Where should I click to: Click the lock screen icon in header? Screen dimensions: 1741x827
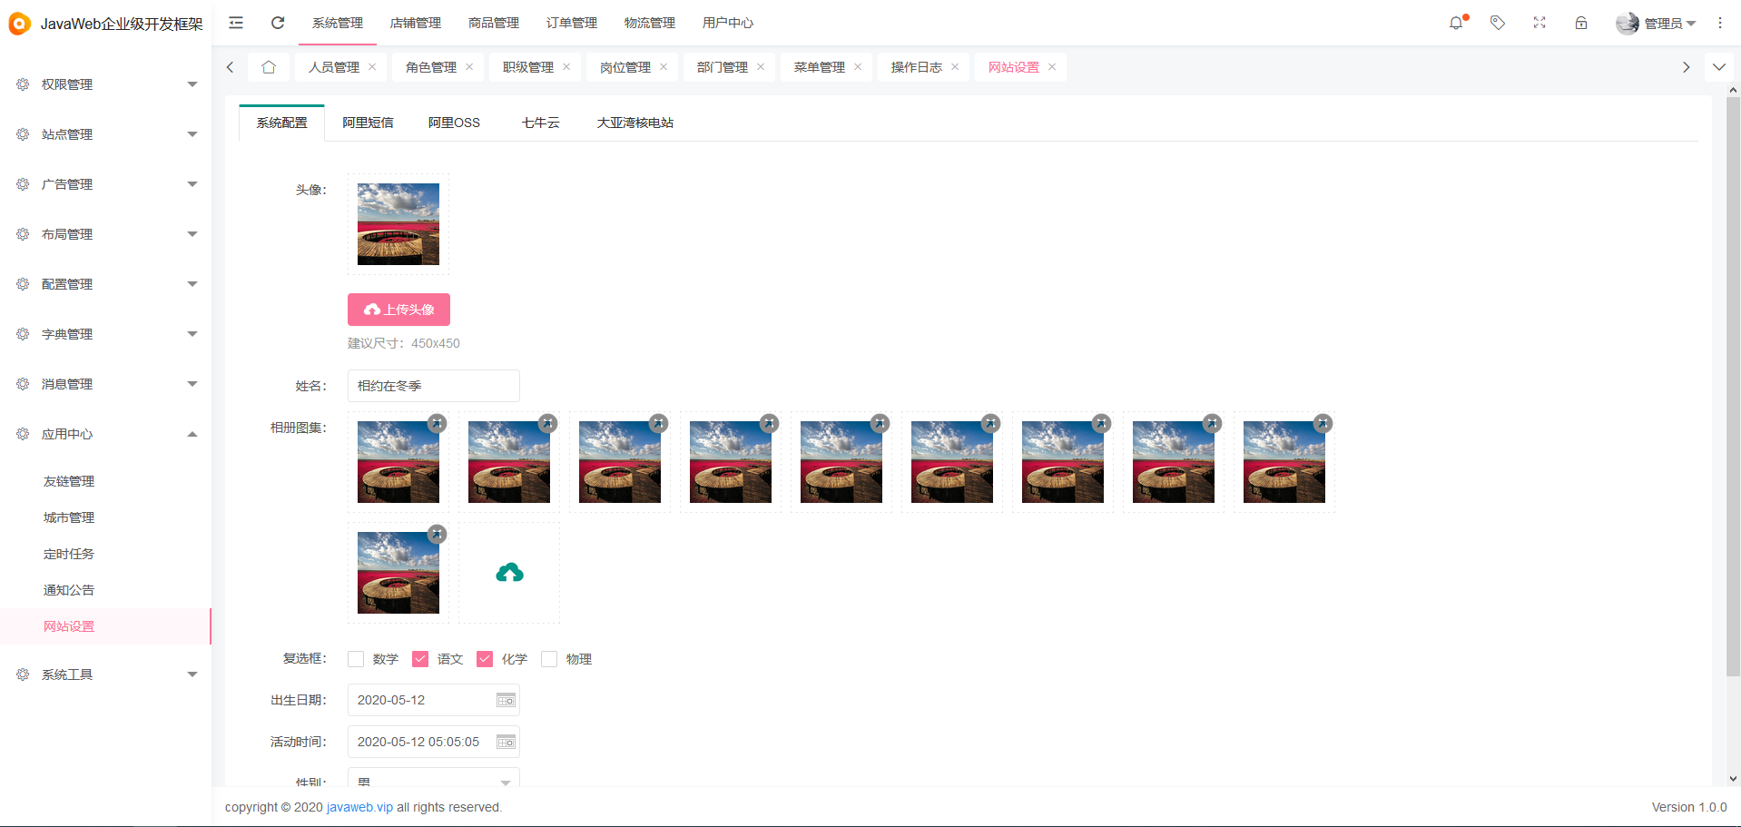[1581, 22]
